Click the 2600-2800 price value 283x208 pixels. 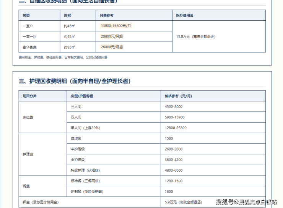(x=174, y=149)
